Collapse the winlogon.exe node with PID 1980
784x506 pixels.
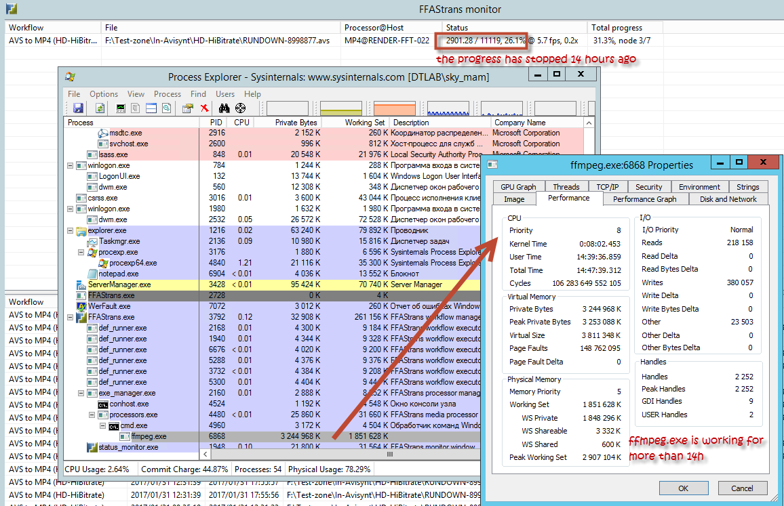coord(71,209)
